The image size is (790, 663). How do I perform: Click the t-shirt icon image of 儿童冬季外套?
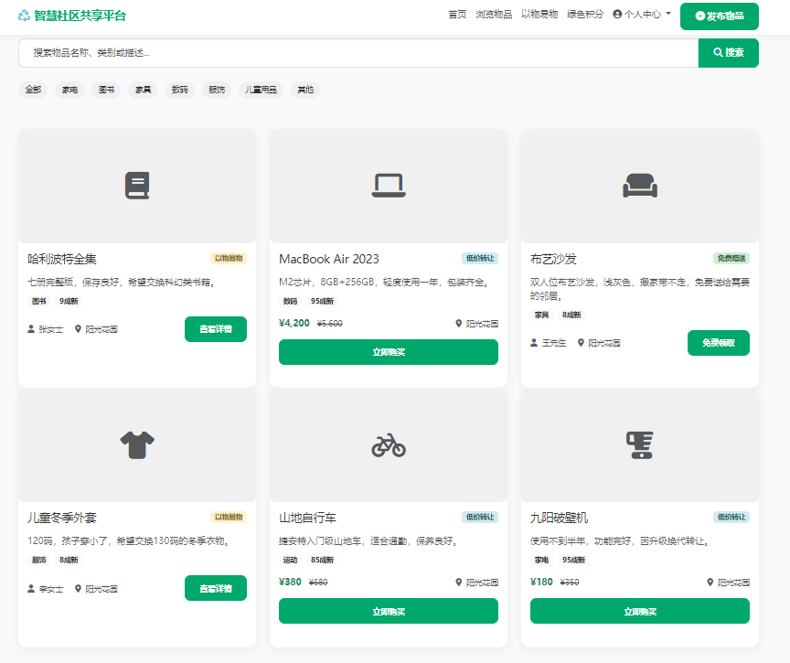[137, 444]
